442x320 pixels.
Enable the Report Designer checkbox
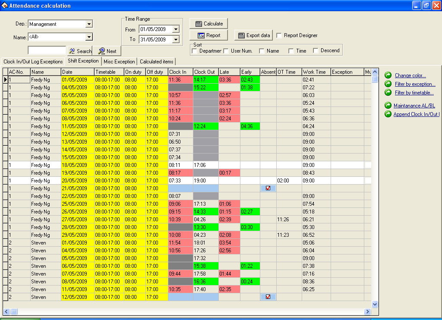point(279,35)
